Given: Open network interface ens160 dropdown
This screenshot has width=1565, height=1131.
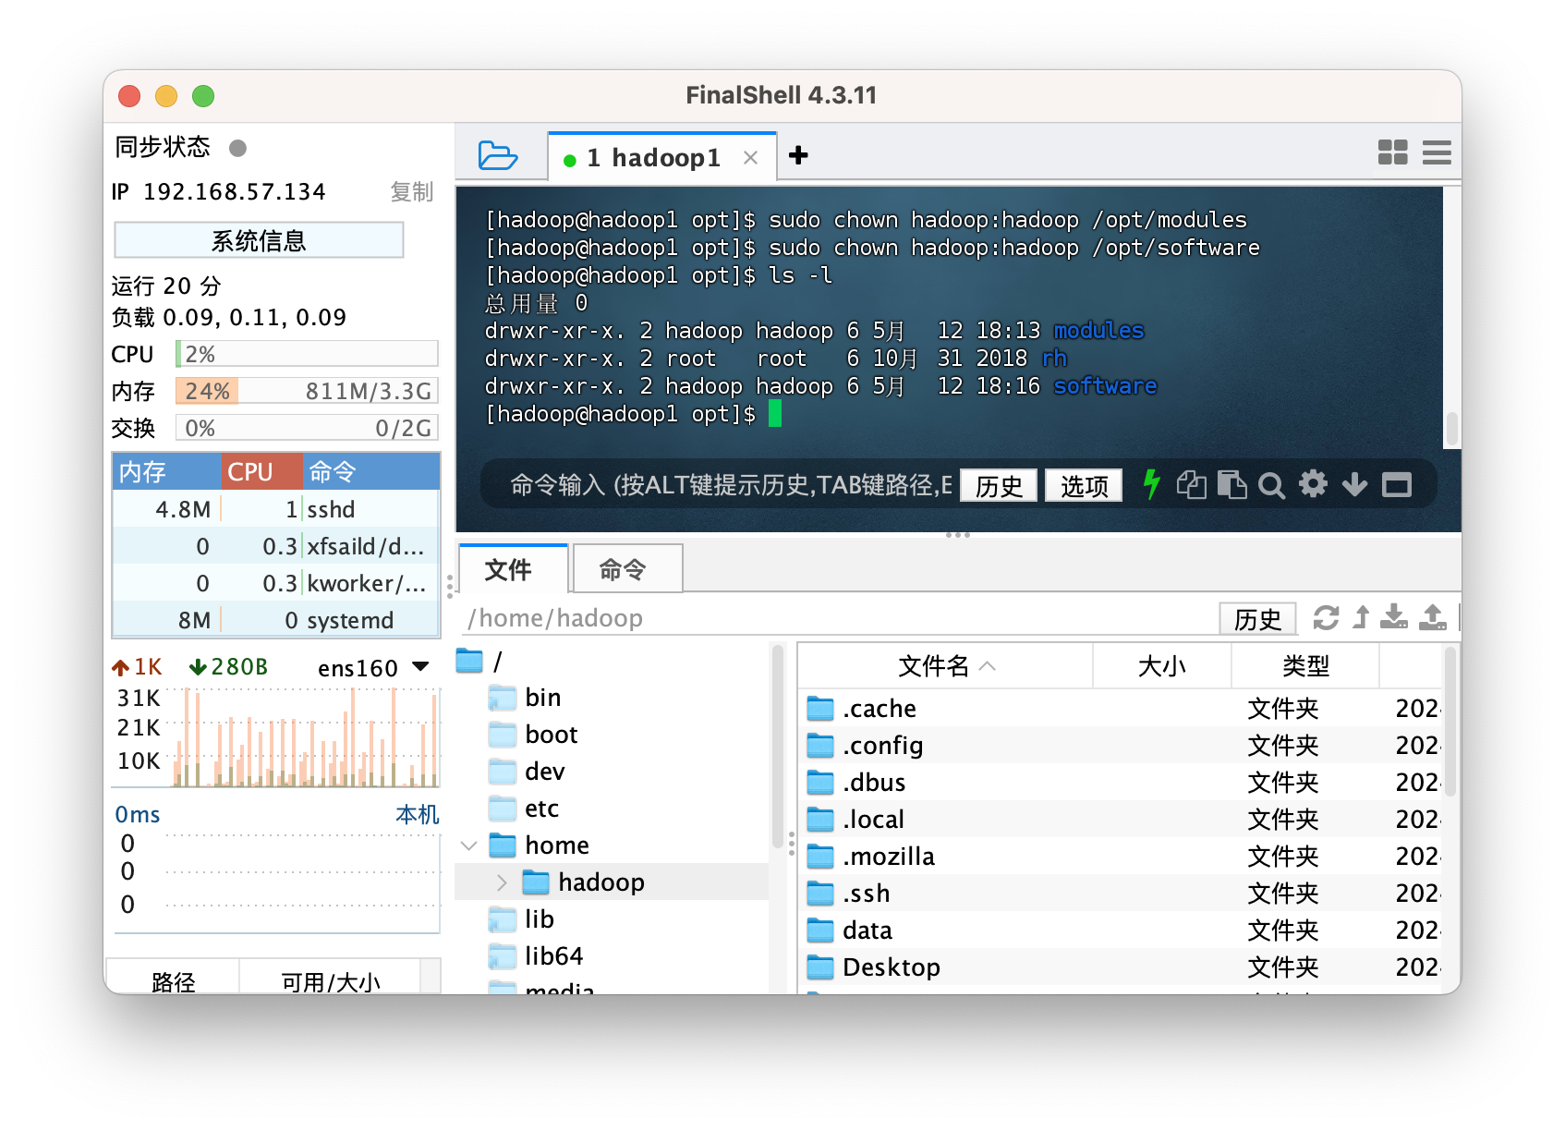Looking at the screenshot, I should [421, 666].
